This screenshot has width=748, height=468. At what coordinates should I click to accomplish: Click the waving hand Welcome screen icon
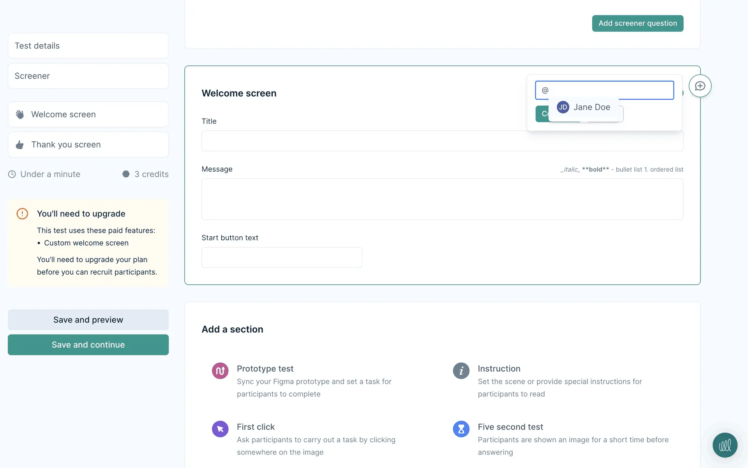tap(20, 114)
